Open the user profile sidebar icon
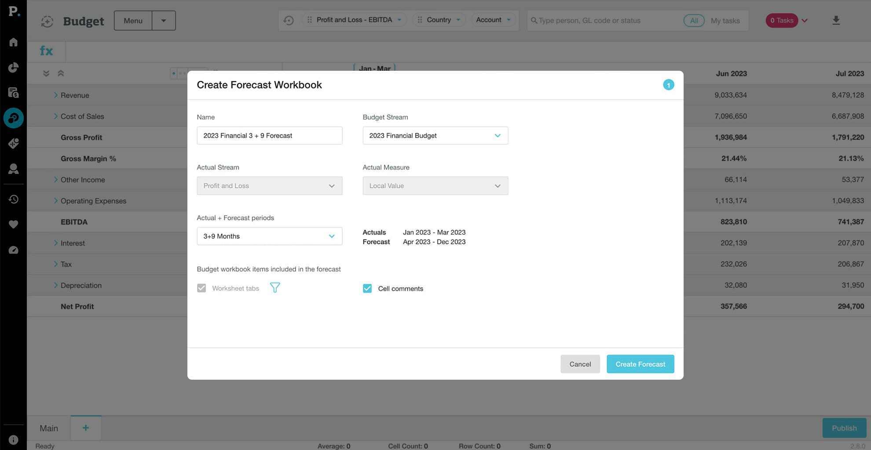Screen dimensions: 871x450 13,169
